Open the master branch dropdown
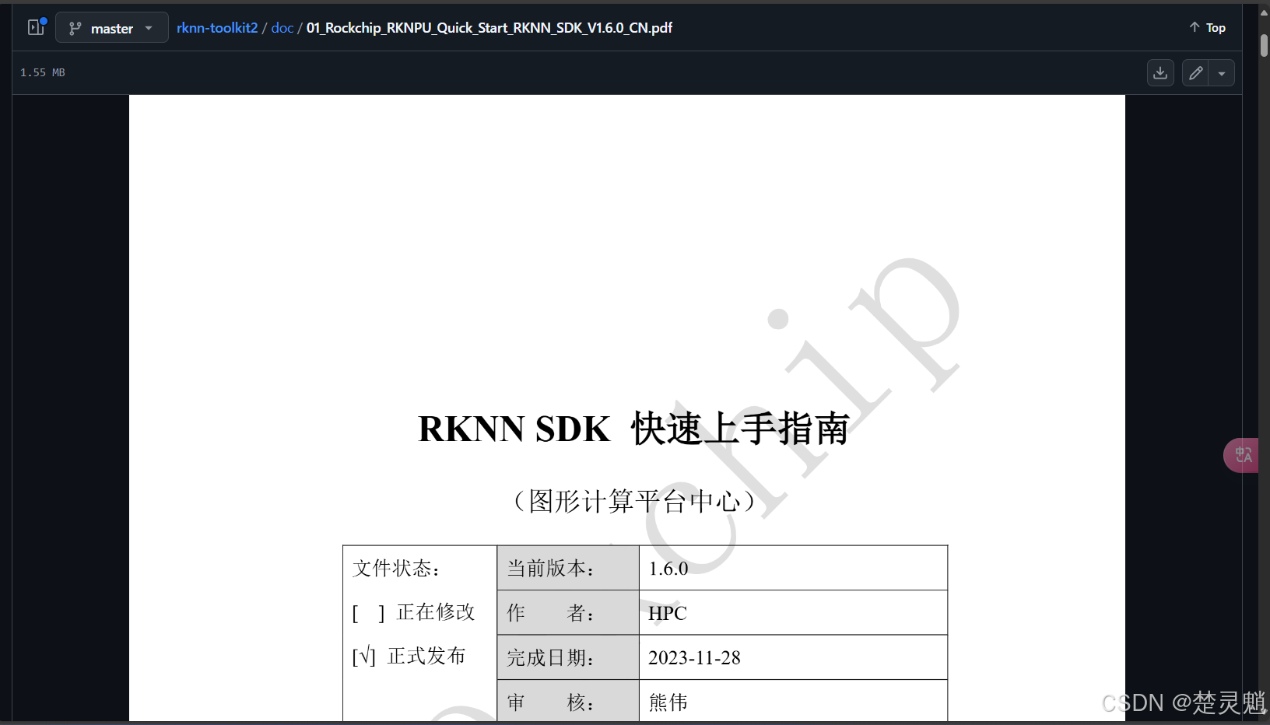Screen dimensions: 1270x725 (x=112, y=28)
